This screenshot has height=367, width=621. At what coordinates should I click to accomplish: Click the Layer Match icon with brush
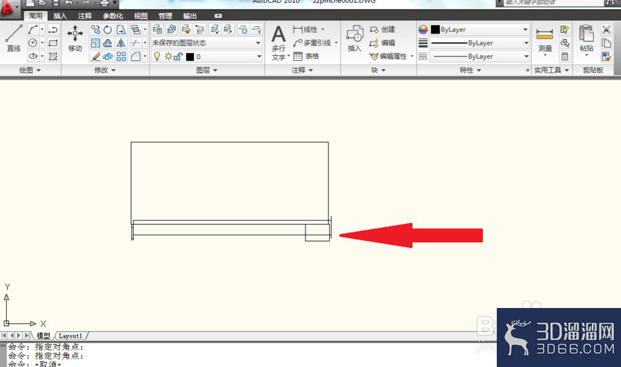186,29
